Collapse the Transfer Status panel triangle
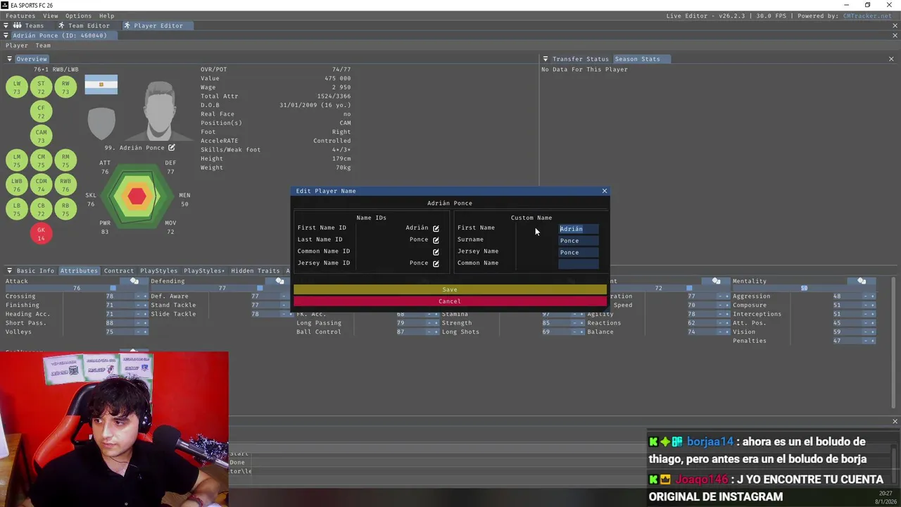This screenshot has height=507, width=901. click(545, 59)
